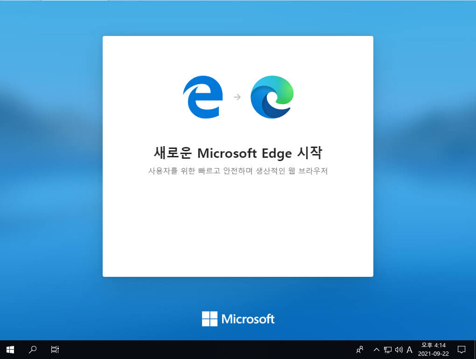The height and width of the screenshot is (359, 476).
Task: Click the four-square Microsoft logo
Action: pyautogui.click(x=210, y=318)
